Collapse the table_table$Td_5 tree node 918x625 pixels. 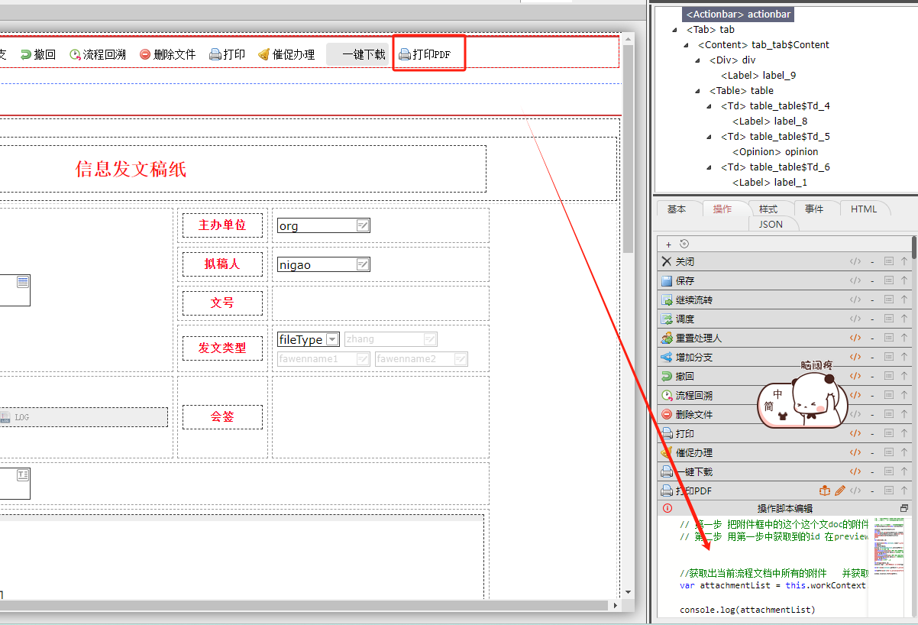point(710,137)
